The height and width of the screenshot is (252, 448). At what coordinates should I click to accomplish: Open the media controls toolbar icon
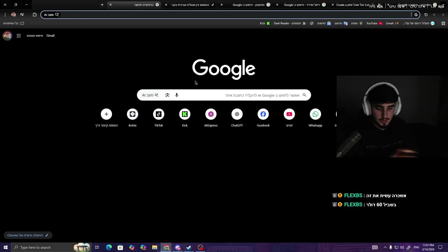pyautogui.click(x=22, y=15)
